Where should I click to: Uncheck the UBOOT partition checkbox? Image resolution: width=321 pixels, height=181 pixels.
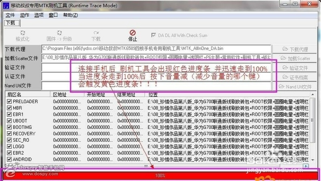9,121
